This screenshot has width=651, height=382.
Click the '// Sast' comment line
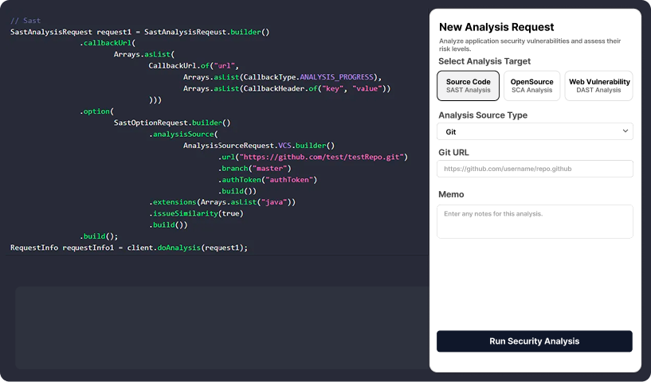[25, 21]
